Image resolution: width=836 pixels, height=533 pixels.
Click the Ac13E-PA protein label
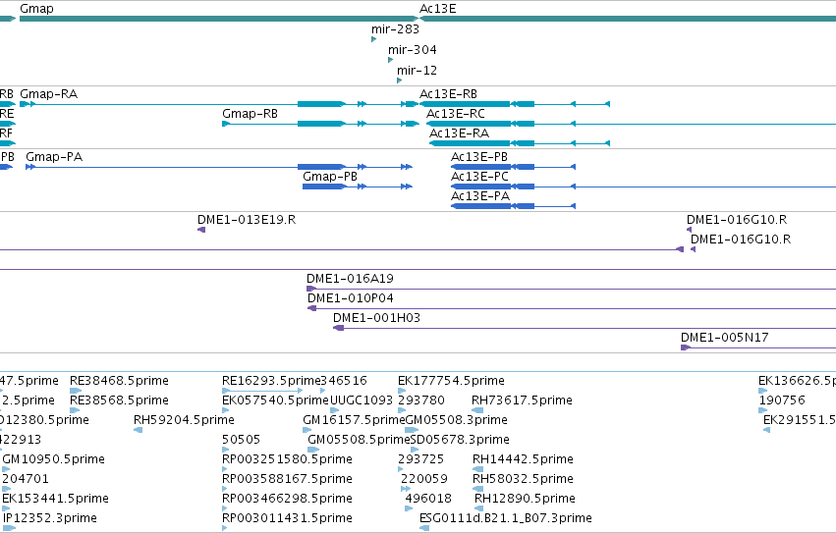(x=480, y=196)
